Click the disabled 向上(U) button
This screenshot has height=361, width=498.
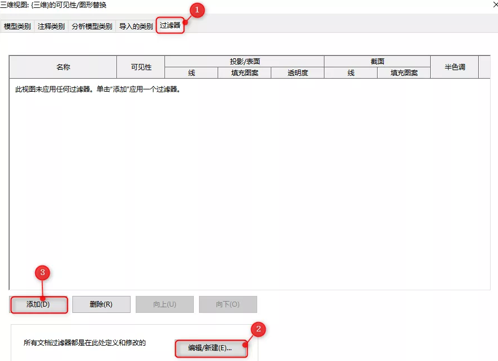click(x=164, y=304)
